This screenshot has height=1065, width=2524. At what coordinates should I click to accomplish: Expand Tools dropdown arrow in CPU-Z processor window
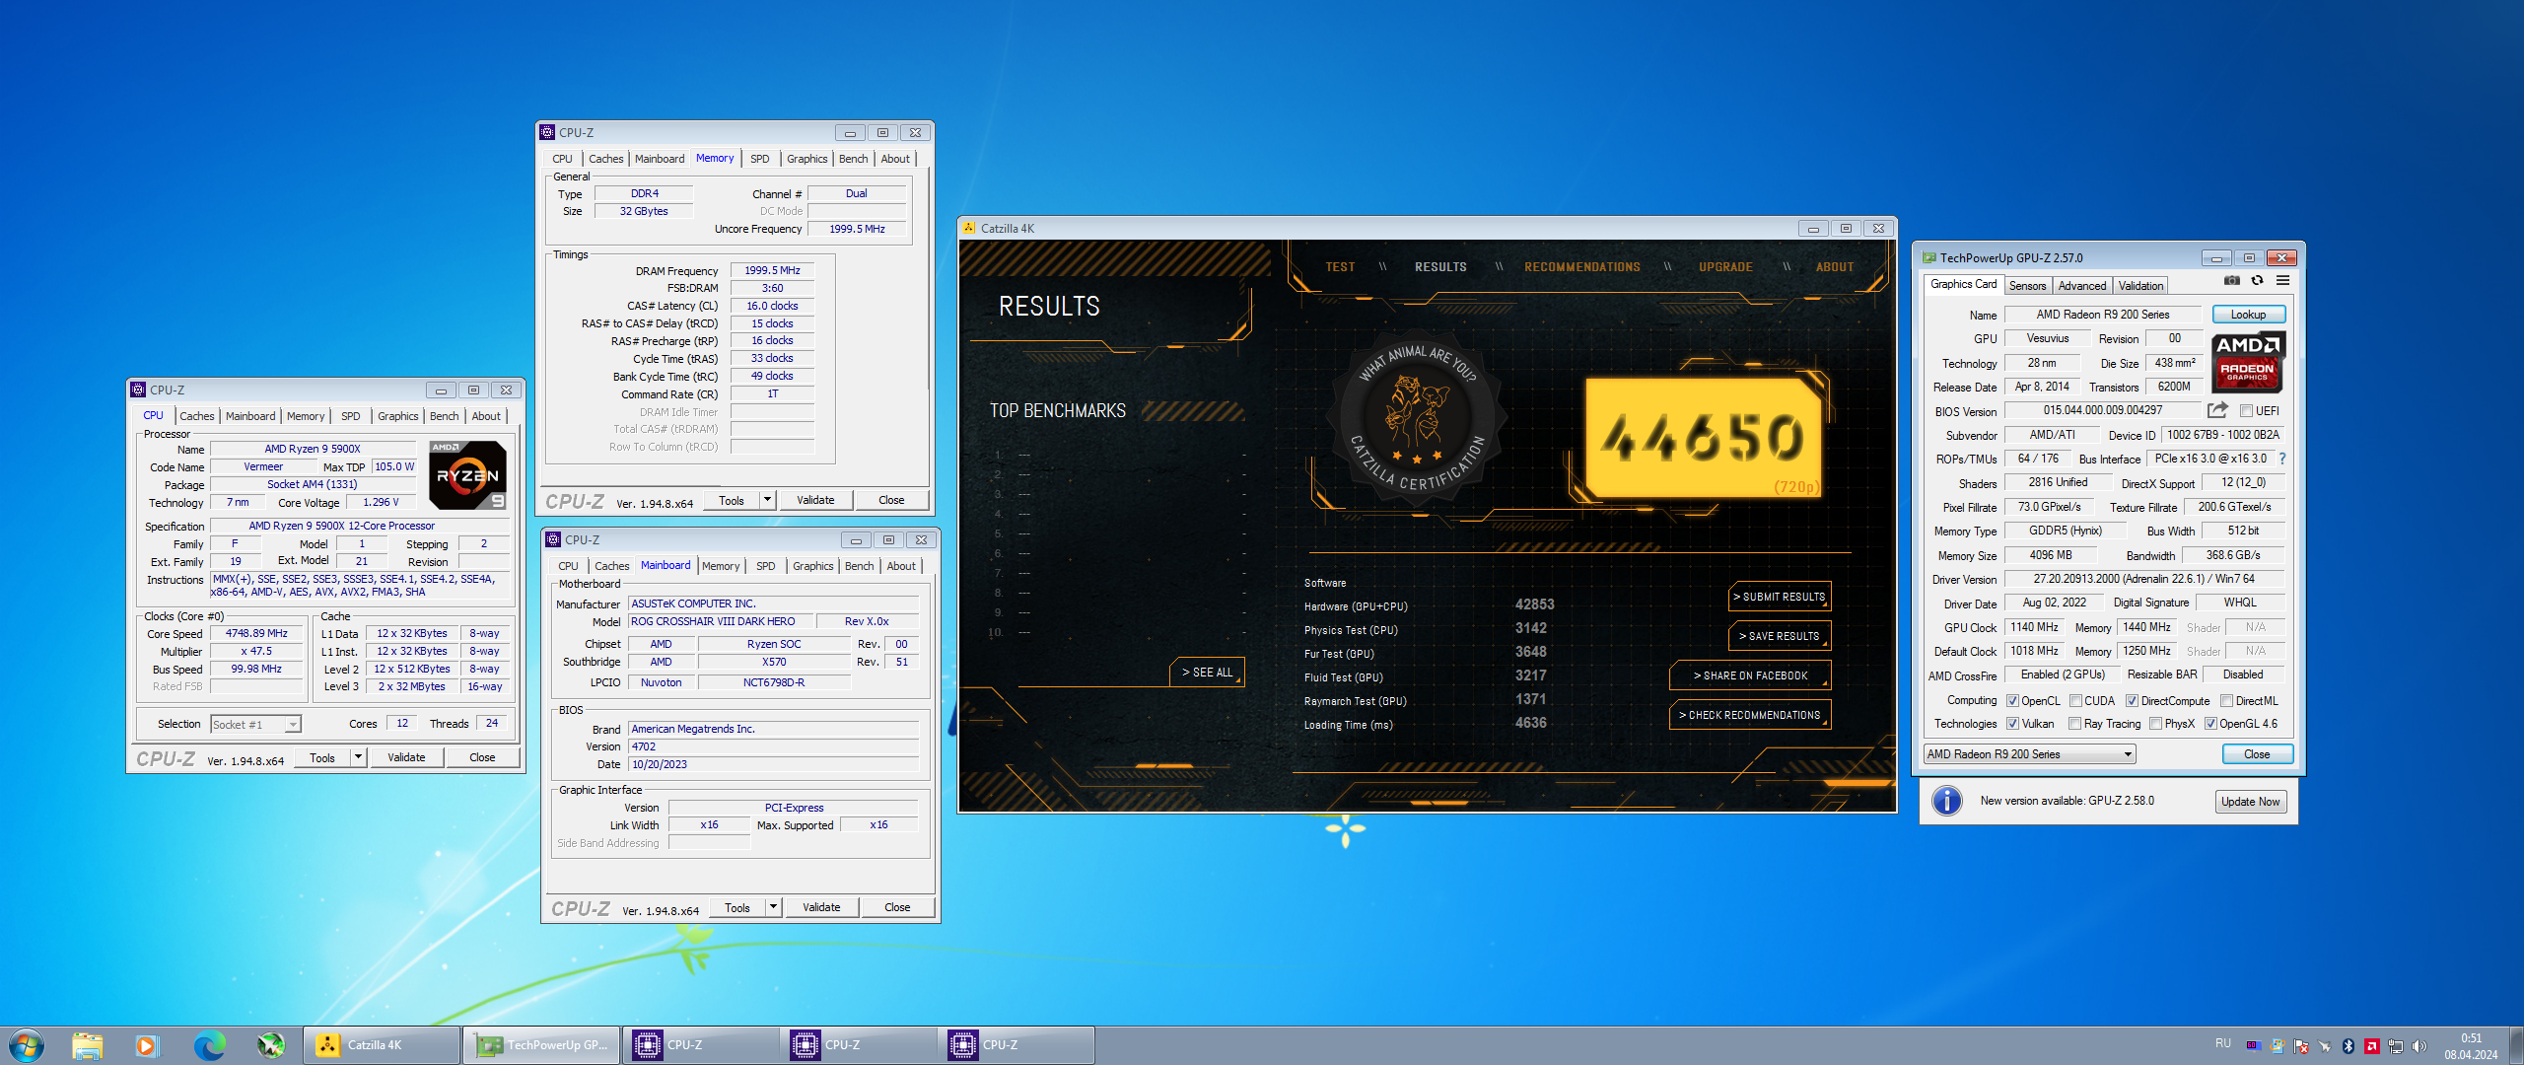click(358, 757)
